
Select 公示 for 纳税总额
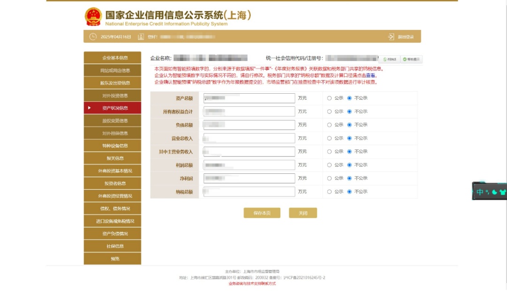(329, 192)
